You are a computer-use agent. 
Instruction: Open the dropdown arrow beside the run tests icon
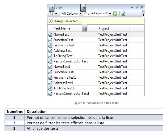pyautogui.click(x=56, y=14)
